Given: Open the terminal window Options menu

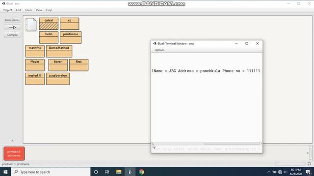Looking at the screenshot, I should [x=159, y=50].
